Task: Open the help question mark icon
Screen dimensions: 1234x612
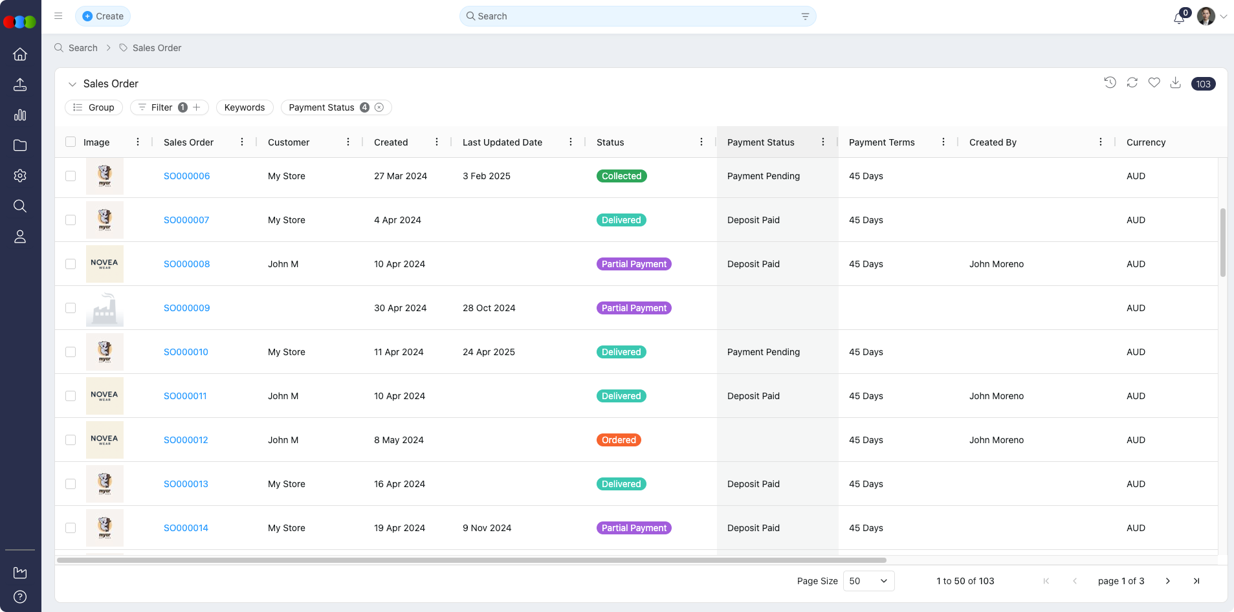Action: click(x=20, y=596)
